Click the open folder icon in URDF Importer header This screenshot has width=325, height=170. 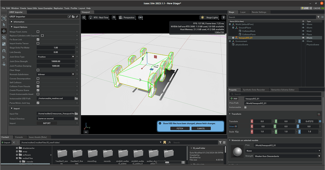click(x=73, y=16)
